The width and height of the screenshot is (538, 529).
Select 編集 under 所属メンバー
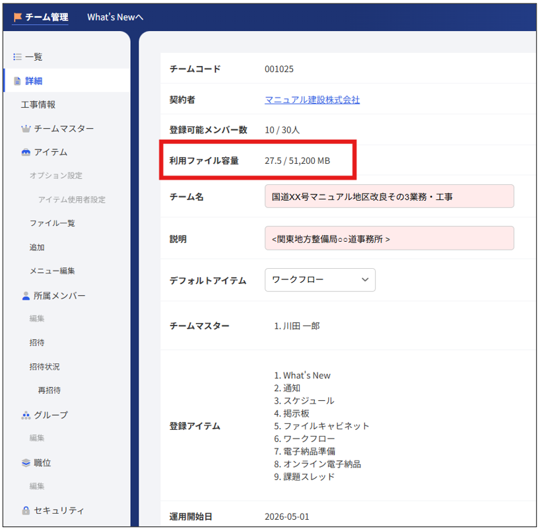pyautogui.click(x=37, y=318)
